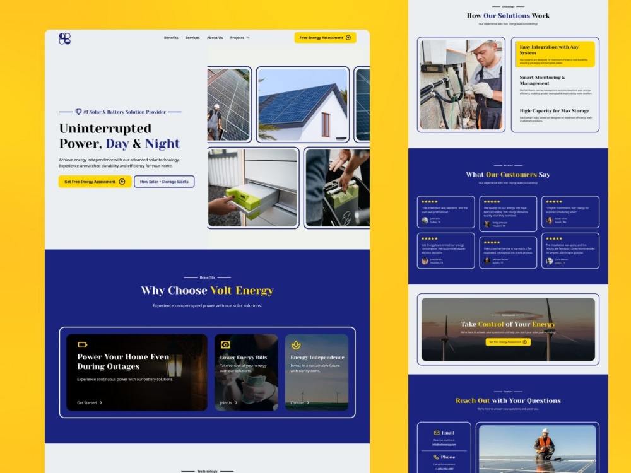The image size is (631, 473).
Task: Click avatar under "Their customer service" review
Action: [x=487, y=261]
